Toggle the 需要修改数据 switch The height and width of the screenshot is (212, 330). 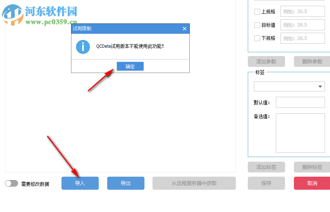point(12,184)
